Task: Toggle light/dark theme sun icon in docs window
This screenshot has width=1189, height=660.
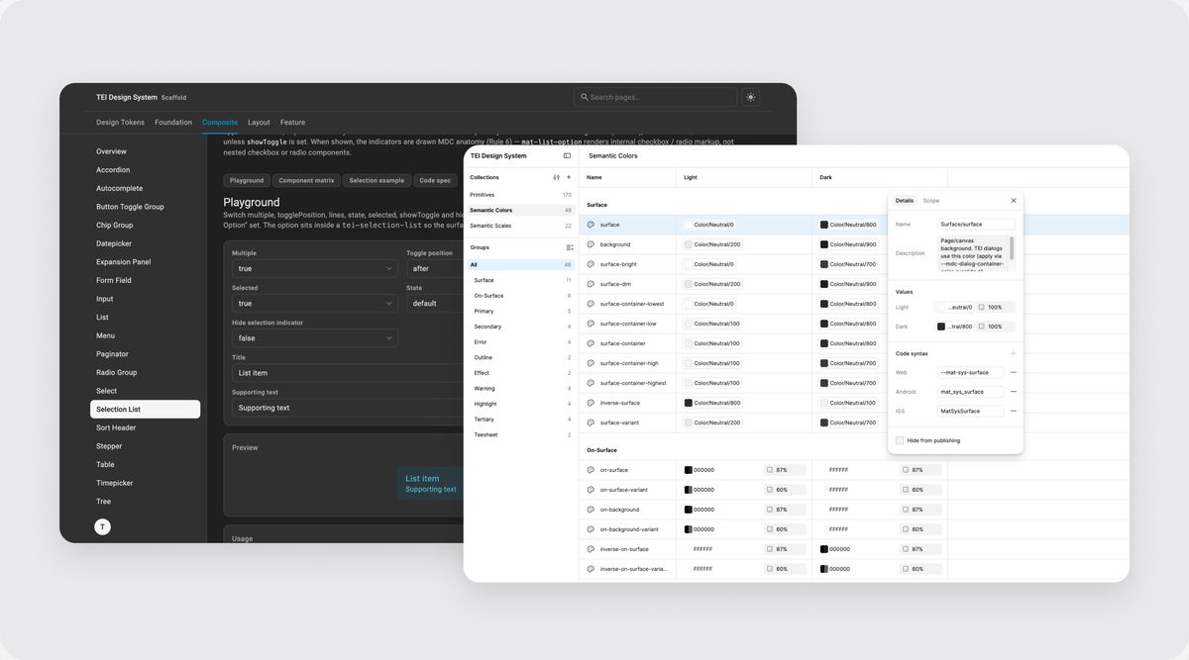Action: [750, 97]
